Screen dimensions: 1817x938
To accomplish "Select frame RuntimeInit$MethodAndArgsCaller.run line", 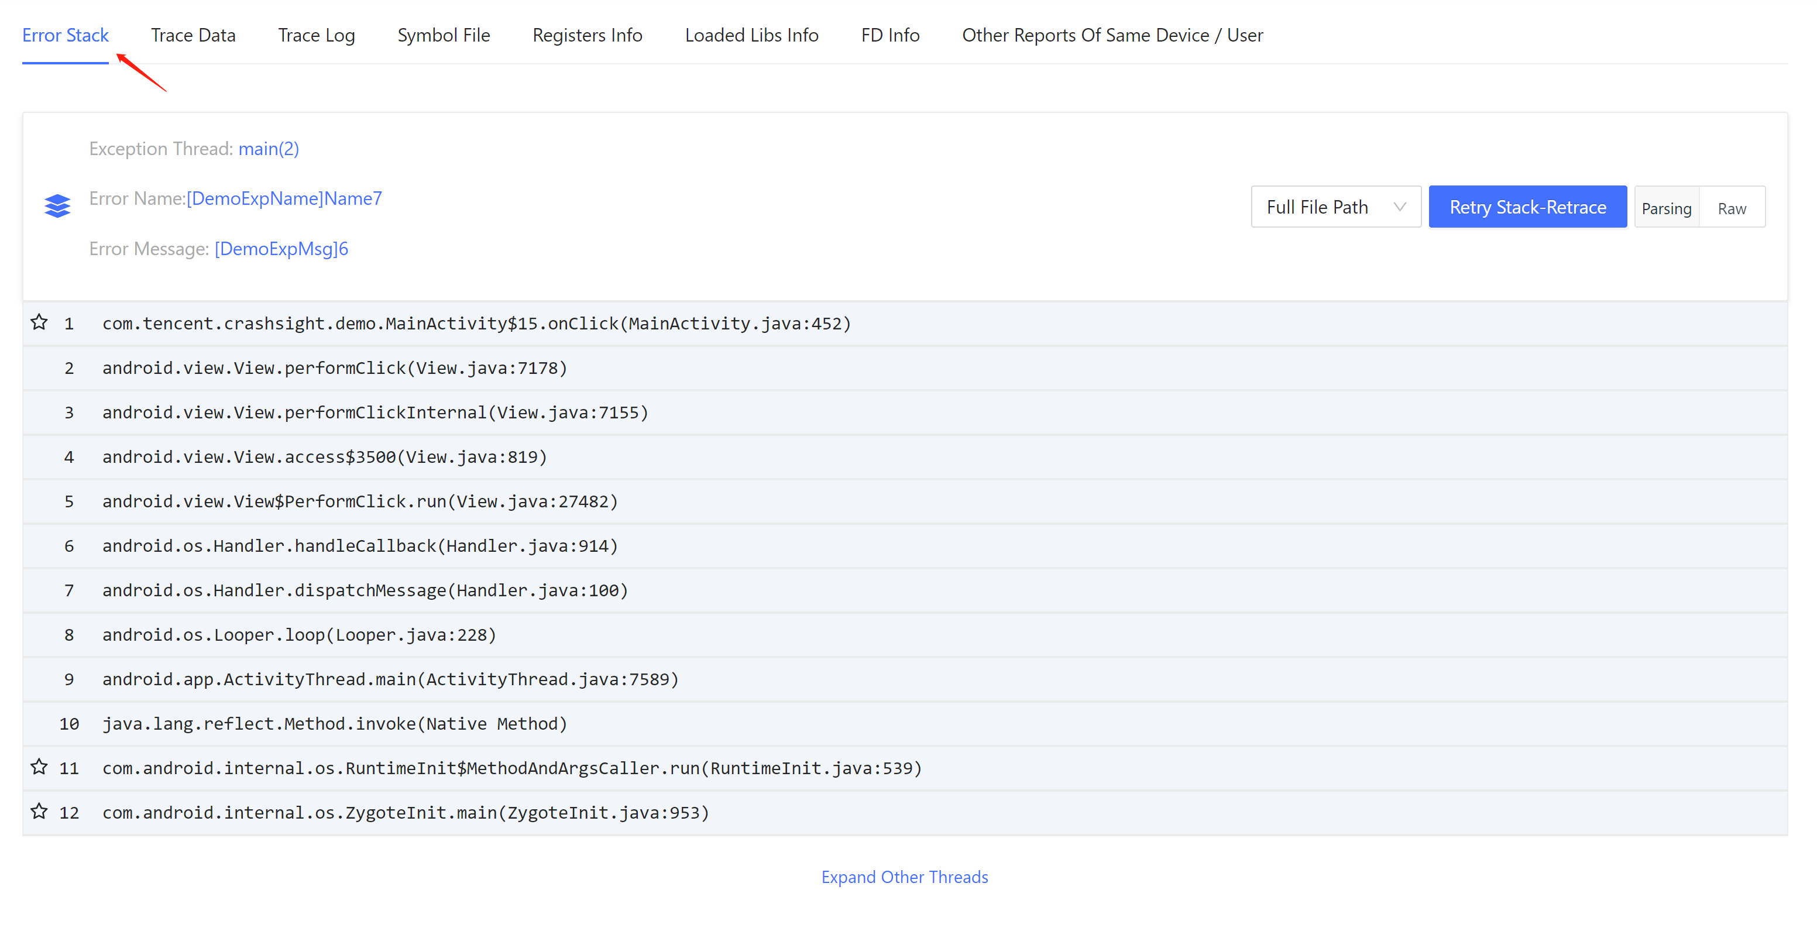I will (x=905, y=768).
